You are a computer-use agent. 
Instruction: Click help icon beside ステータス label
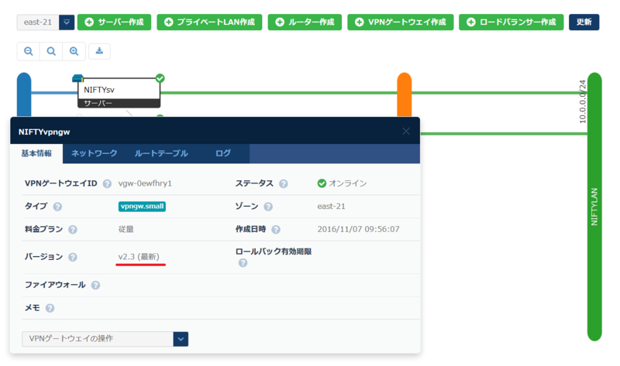[284, 183]
